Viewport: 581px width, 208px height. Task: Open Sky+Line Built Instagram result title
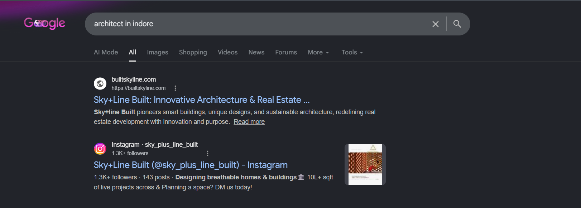pos(191,165)
